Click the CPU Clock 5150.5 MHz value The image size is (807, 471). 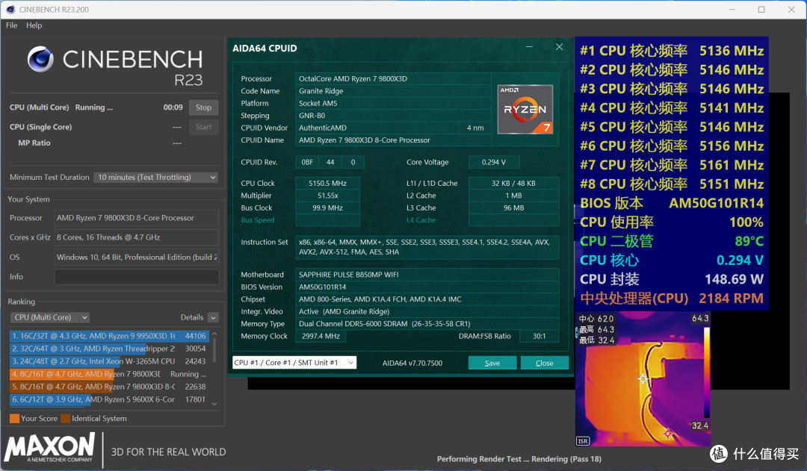point(327,183)
